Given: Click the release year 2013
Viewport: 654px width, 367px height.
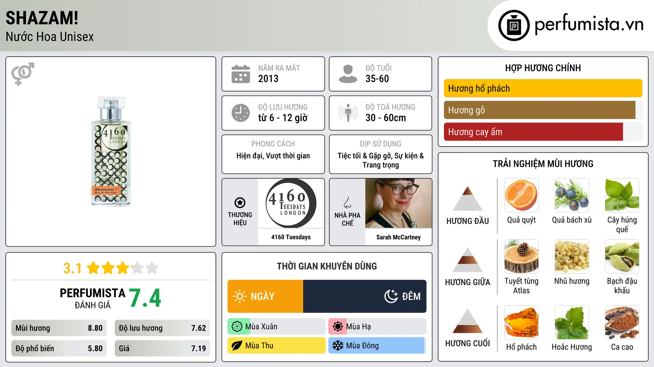Looking at the screenshot, I should (x=268, y=79).
